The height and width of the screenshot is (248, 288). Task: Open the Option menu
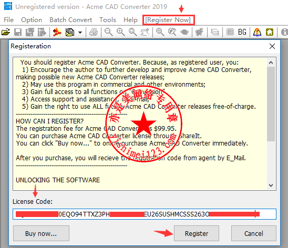[32, 20]
